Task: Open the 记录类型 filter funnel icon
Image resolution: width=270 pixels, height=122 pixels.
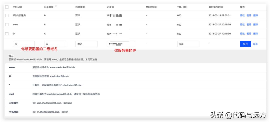Action: click(56, 7)
